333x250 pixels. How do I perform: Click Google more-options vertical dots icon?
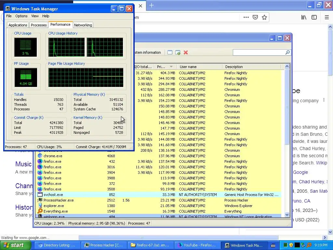324,100
